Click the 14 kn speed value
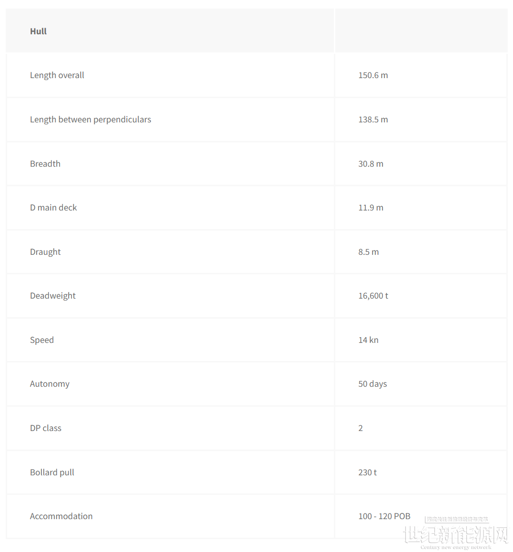Image resolution: width=513 pixels, height=552 pixels. (368, 340)
